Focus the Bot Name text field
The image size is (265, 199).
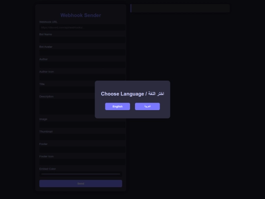pos(82,40)
